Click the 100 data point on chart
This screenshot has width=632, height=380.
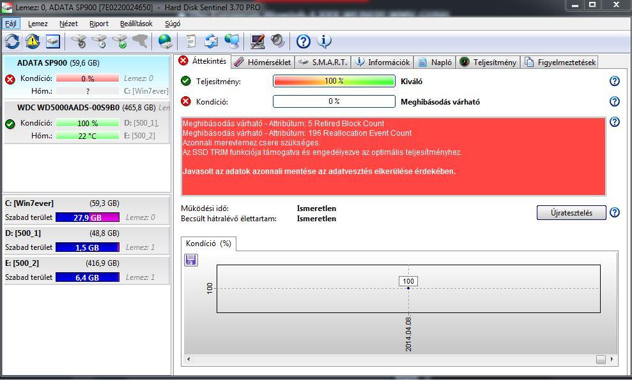408,288
